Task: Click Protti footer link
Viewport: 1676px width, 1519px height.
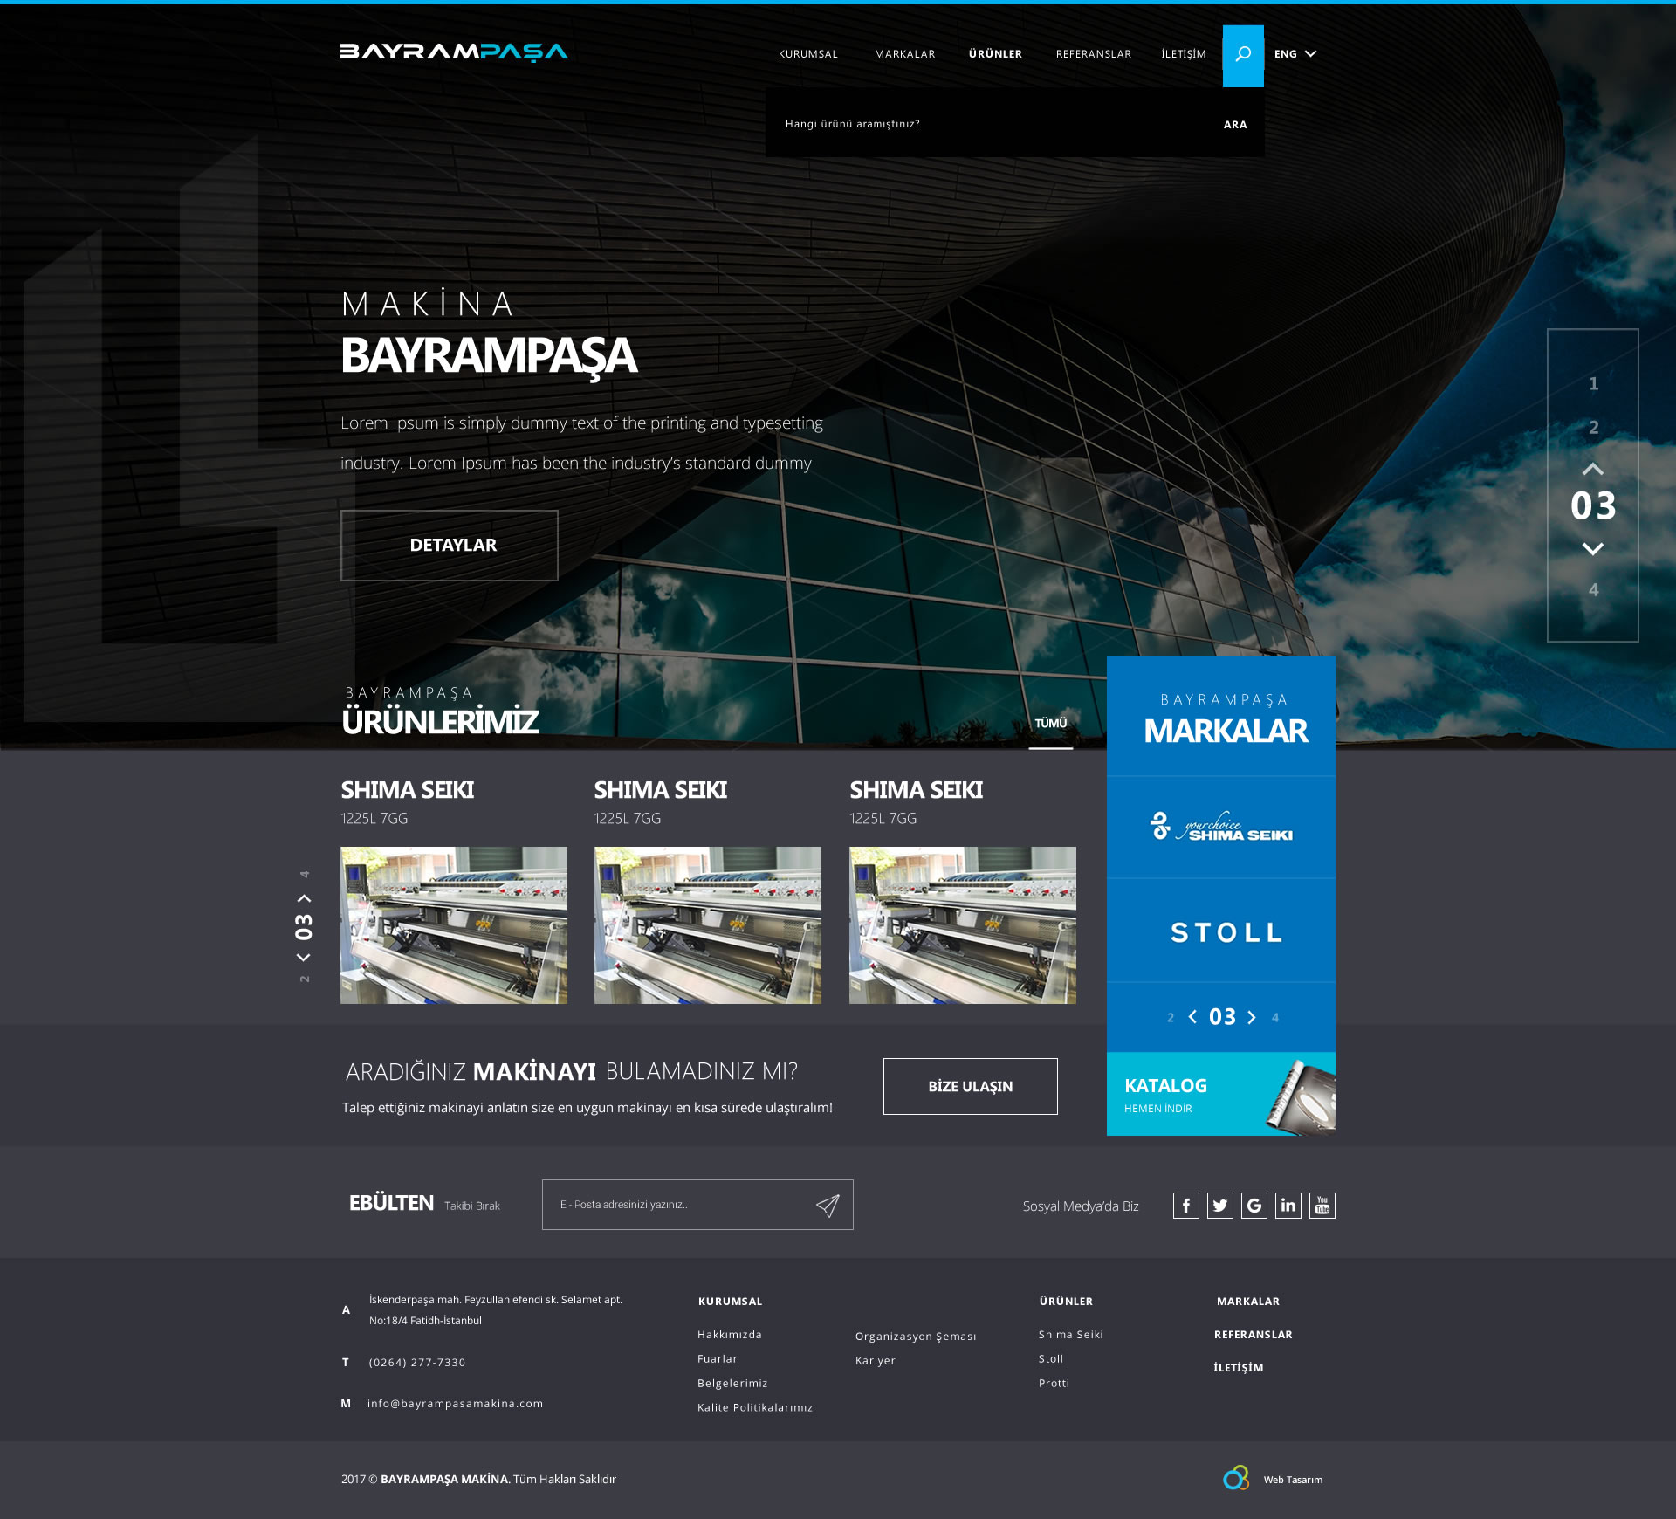Action: (x=1054, y=1384)
